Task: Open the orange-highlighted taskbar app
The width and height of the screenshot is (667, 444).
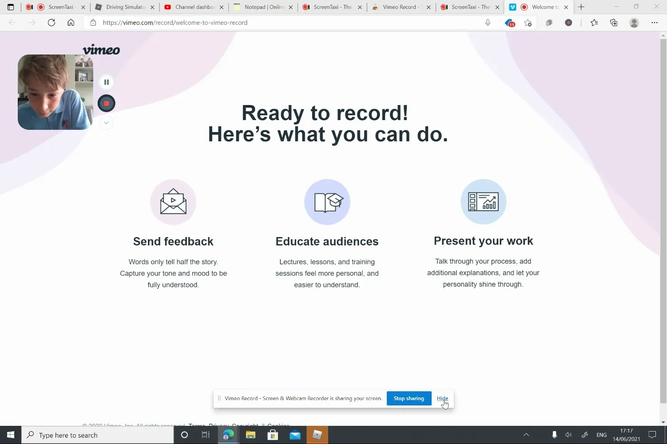Action: coord(317,435)
